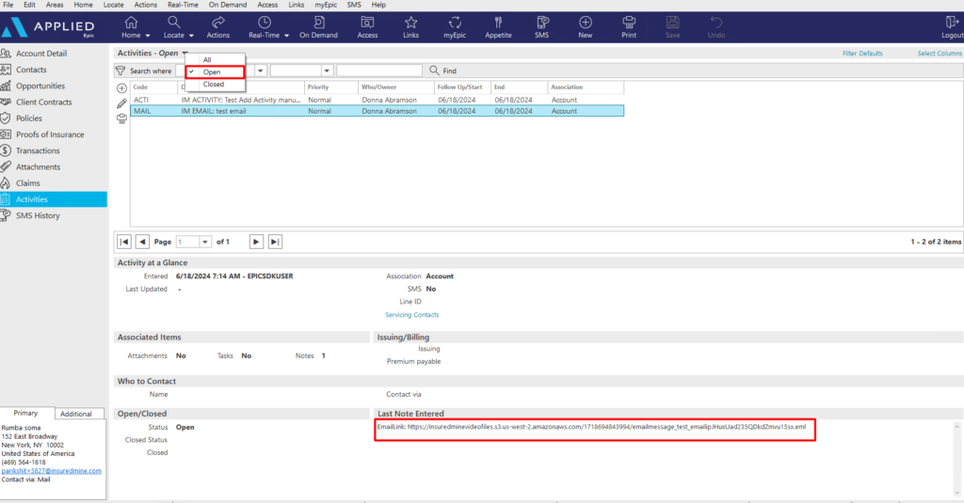The width and height of the screenshot is (964, 503).
Task: Select Closed in the activities filter menu
Action: [216, 84]
